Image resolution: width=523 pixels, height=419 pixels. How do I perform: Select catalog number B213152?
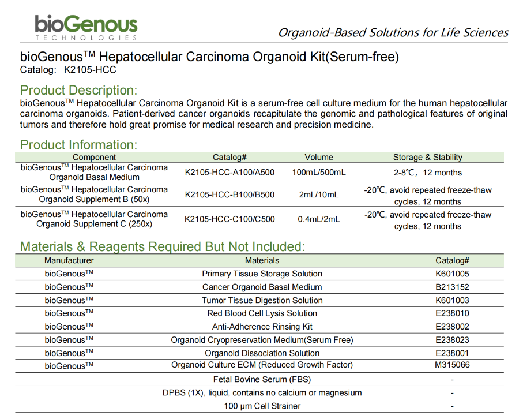[x=452, y=287]
